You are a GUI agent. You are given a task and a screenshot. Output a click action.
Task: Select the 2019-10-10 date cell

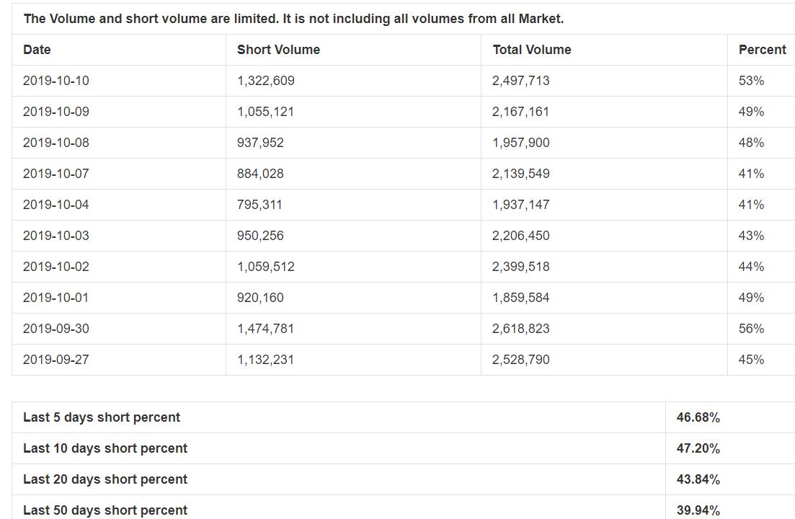[56, 81]
